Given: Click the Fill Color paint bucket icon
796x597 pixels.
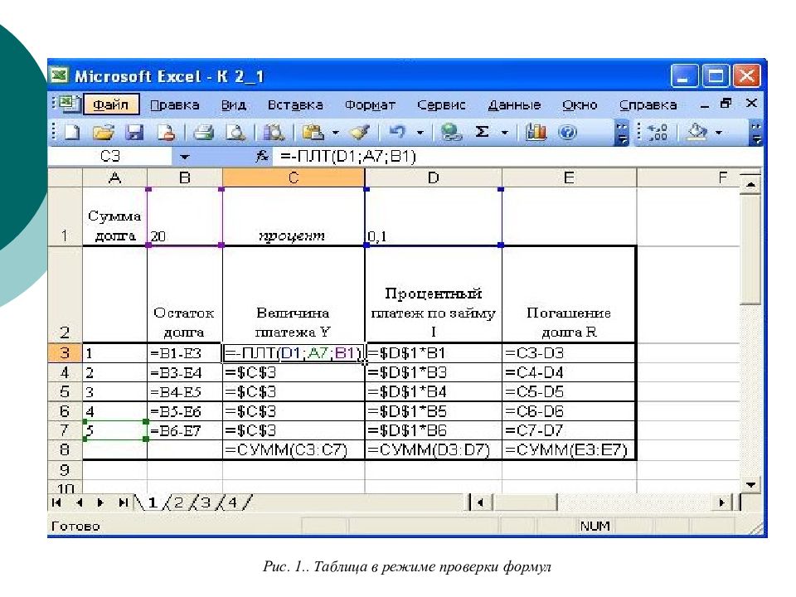Looking at the screenshot, I should coord(696,133).
